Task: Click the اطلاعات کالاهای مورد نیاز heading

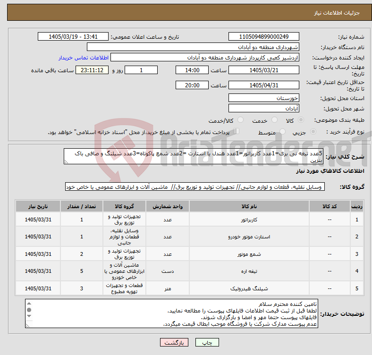Action: pyautogui.click(x=330, y=171)
